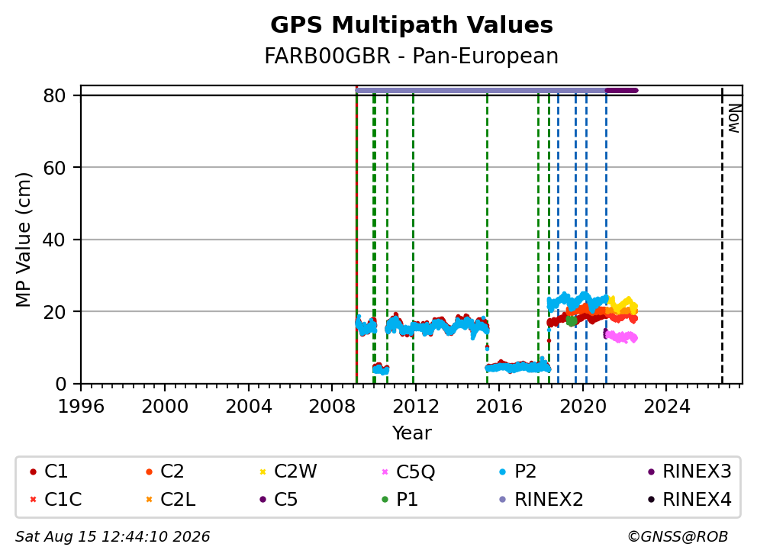Click the GNSS@ROB copyright text

[678, 537]
